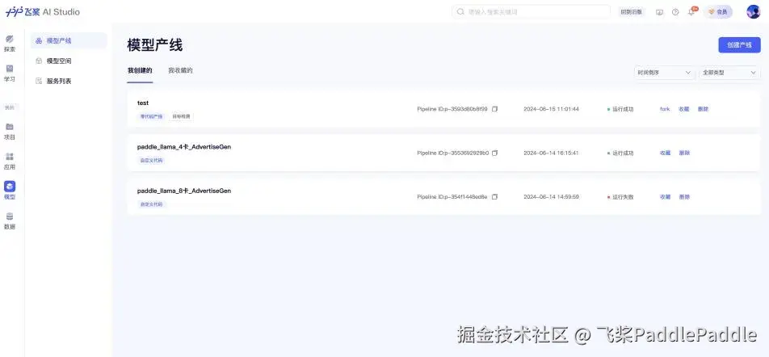
Task: Click the 运行失败 status text
Action: coord(623,196)
